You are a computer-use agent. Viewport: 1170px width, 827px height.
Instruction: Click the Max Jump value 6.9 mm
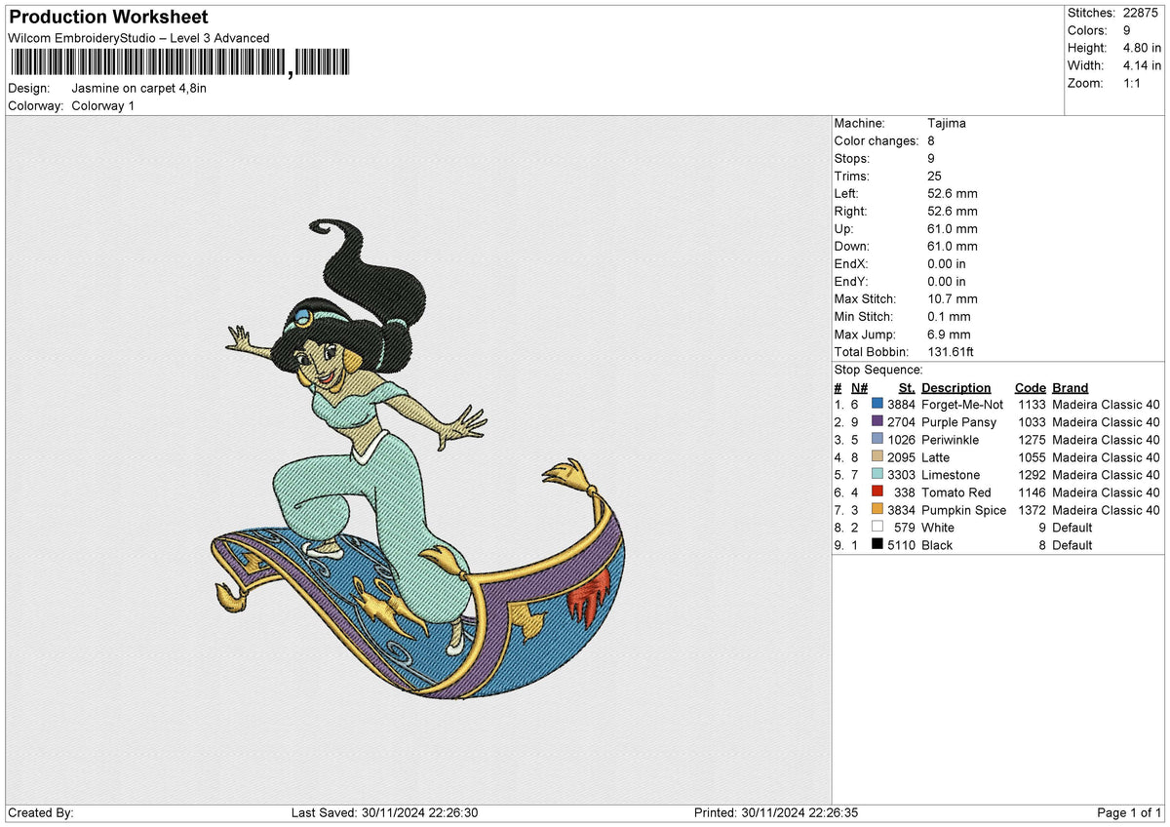tap(949, 334)
